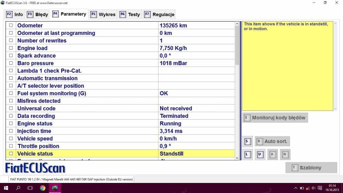
Task: Click the Monitoruj kody błędów button
Action: point(275,118)
